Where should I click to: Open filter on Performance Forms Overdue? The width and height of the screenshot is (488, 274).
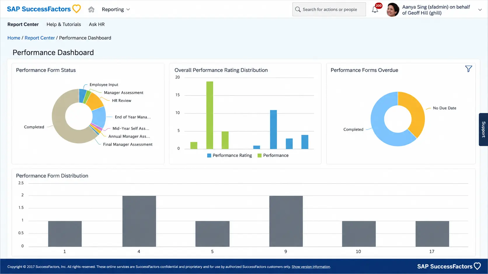(x=468, y=69)
